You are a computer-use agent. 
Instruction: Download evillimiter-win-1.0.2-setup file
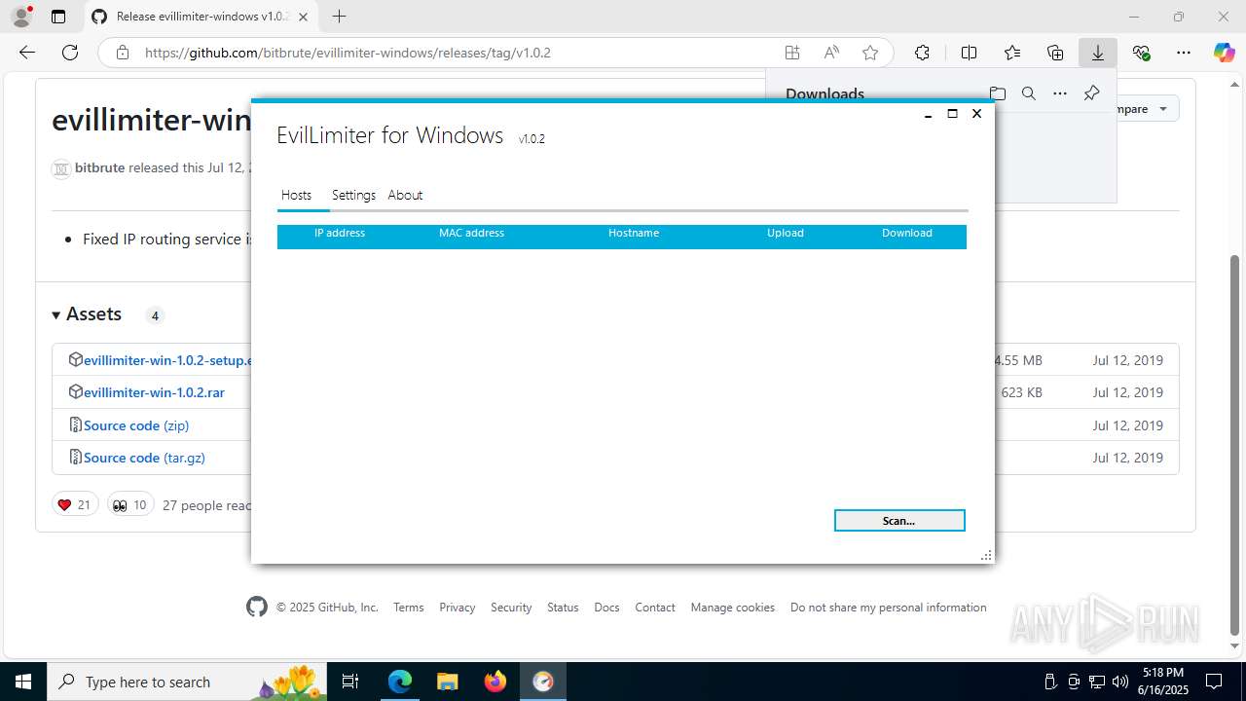tap(168, 360)
